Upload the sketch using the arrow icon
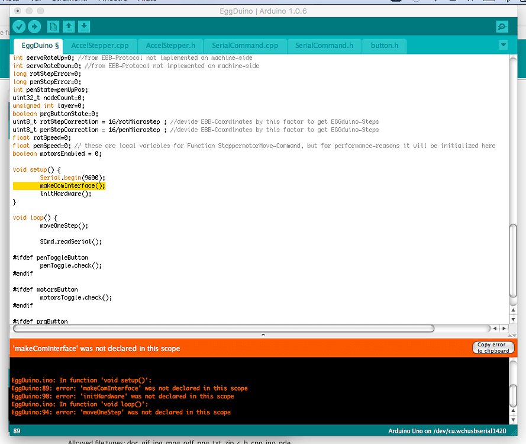The height and width of the screenshot is (444, 526). click(x=35, y=26)
